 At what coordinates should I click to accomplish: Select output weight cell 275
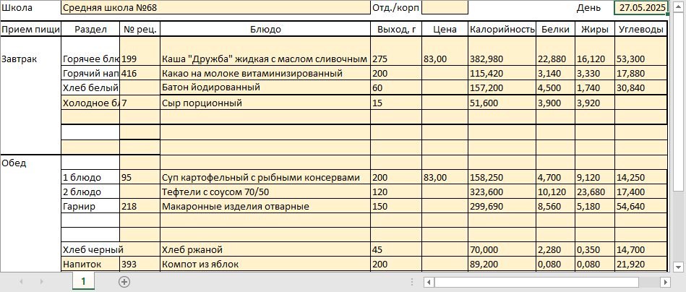(396, 51)
